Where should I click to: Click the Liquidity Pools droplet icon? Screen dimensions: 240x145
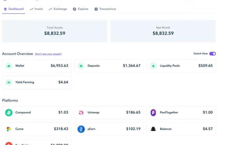coord(153,66)
